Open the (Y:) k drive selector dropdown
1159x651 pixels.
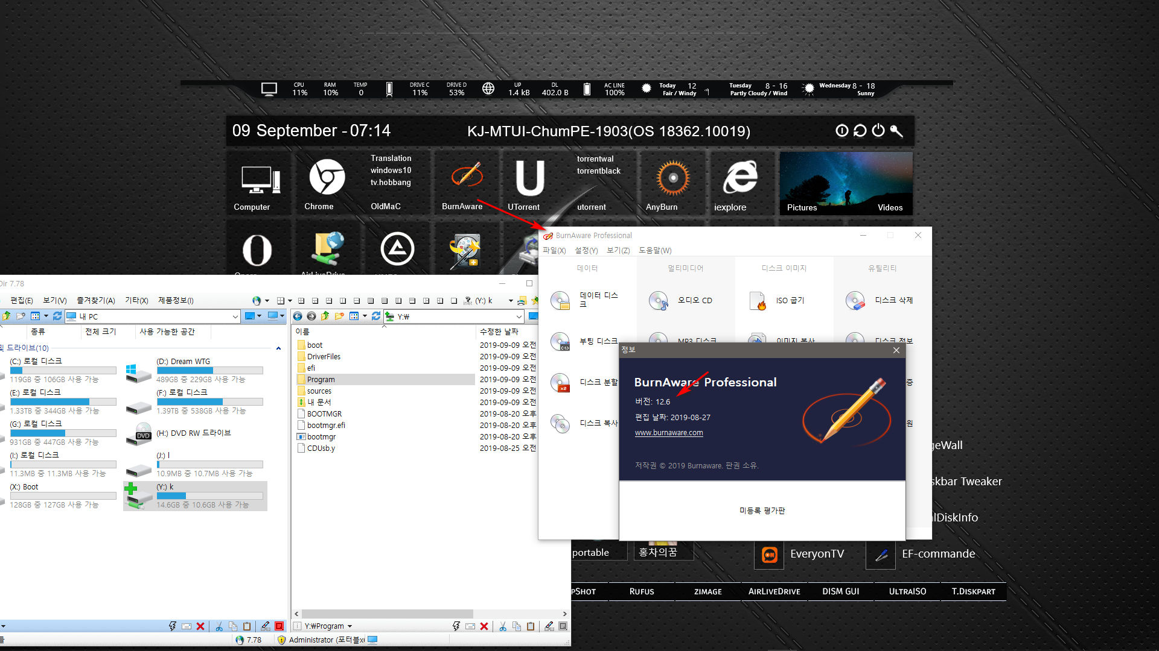pos(511,301)
